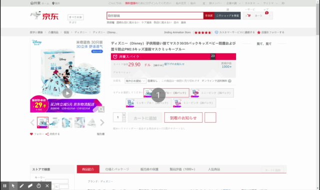Click inside the main search field
Viewport: 320px width, 190px height.
point(155,15)
